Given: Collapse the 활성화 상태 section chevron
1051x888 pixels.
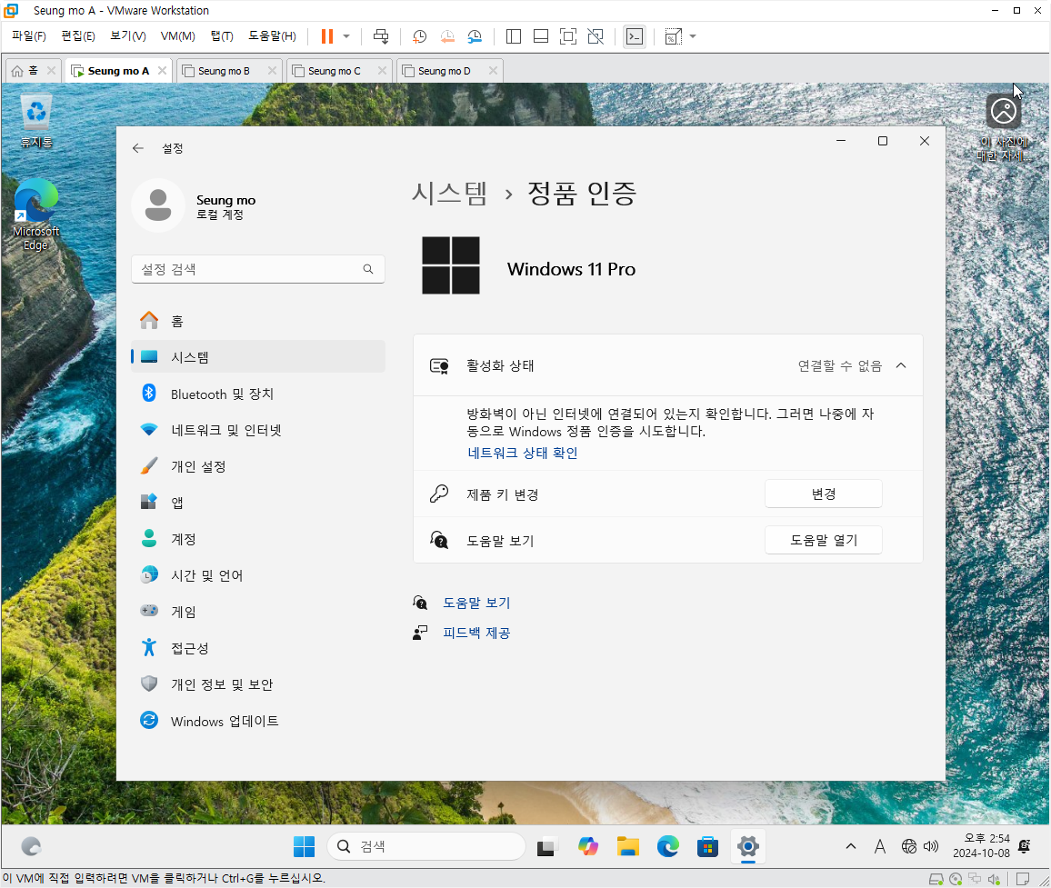Looking at the screenshot, I should [901, 366].
